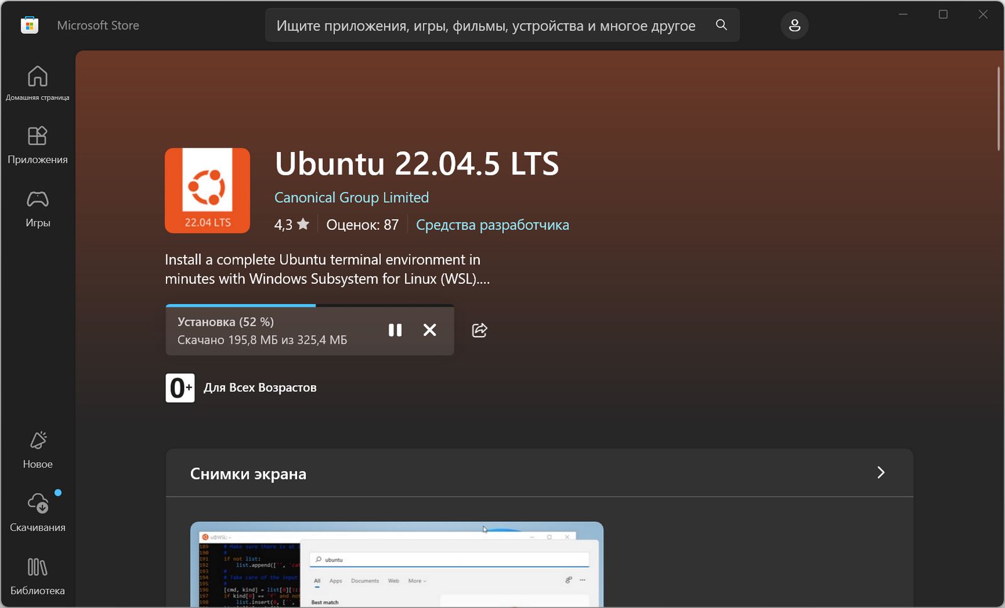The height and width of the screenshot is (608, 1005).
Task: Click the share icon next to the progress bar
Action: pos(479,330)
